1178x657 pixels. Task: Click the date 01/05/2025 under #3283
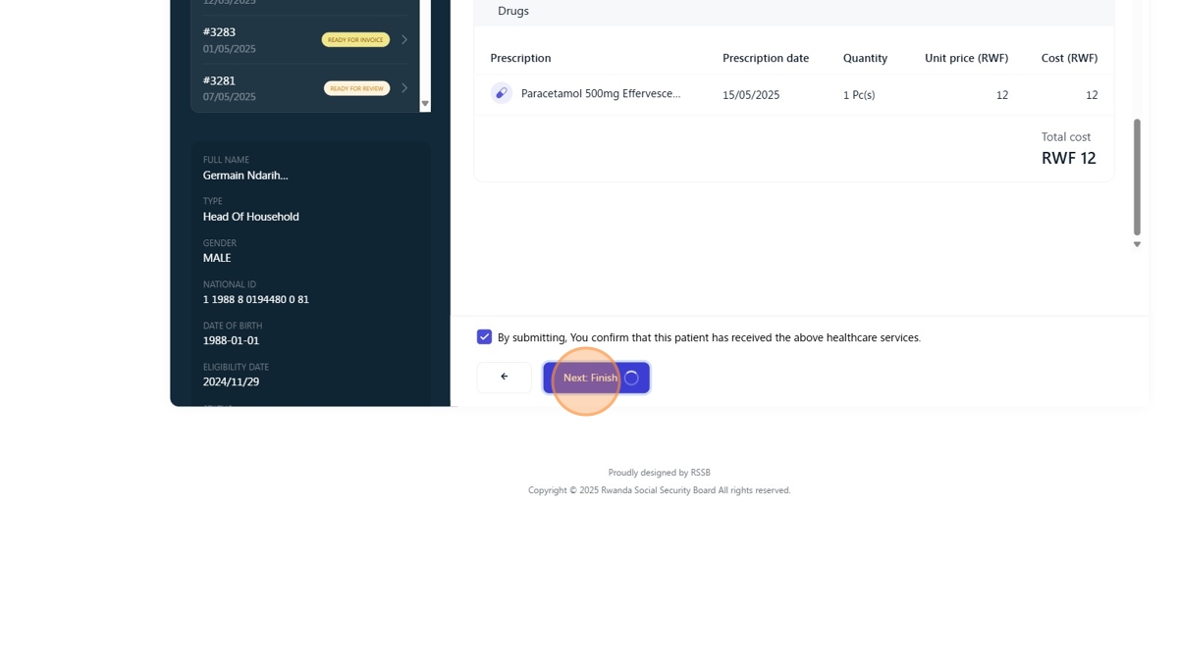pyautogui.click(x=230, y=49)
